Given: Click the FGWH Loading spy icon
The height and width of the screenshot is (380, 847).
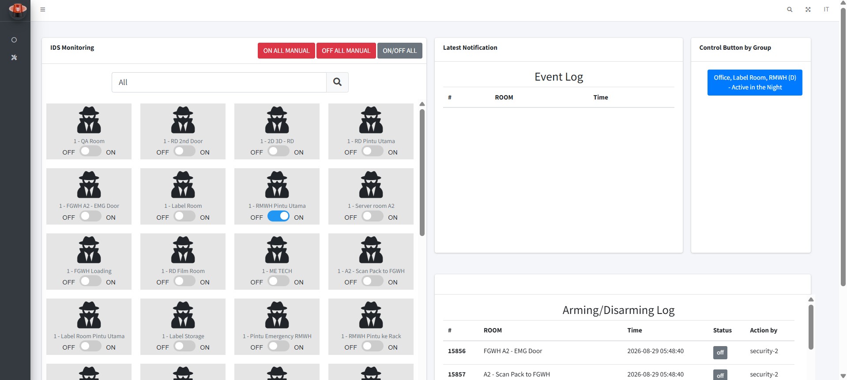Looking at the screenshot, I should [x=89, y=250].
